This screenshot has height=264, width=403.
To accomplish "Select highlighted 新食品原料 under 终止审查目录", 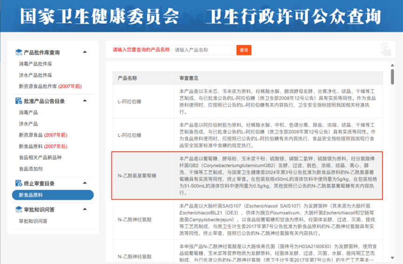I will click(53, 195).
